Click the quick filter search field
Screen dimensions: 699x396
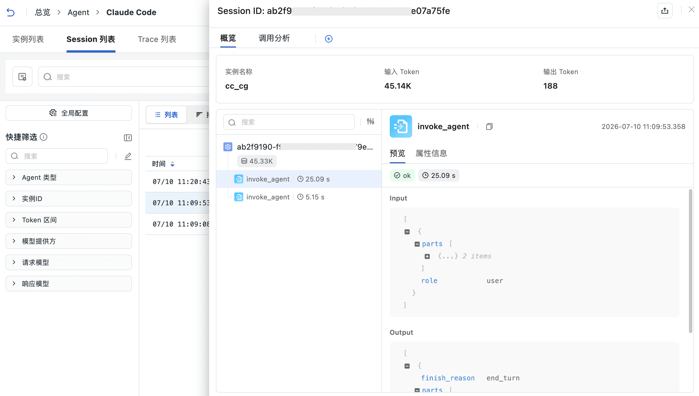coord(57,156)
